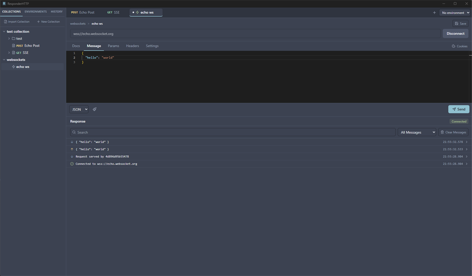Open the All Messages filter dropdown

pos(417,132)
